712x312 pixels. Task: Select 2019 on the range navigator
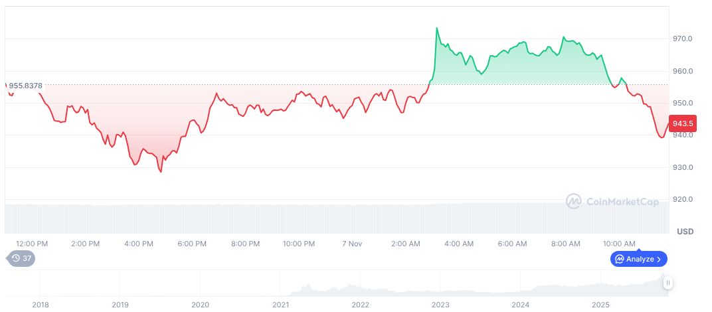120,305
